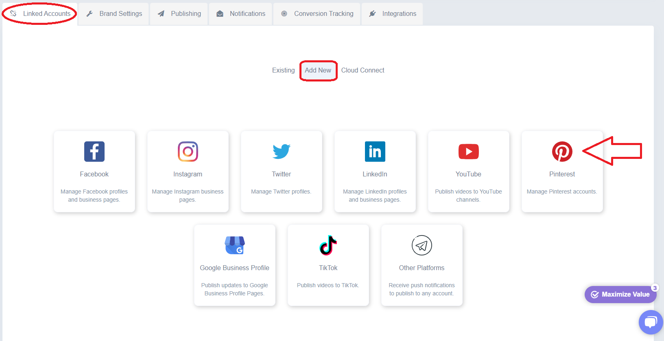Viewport: 664px width, 341px height.
Task: Open the Integrations tab label
Action: [x=399, y=14]
